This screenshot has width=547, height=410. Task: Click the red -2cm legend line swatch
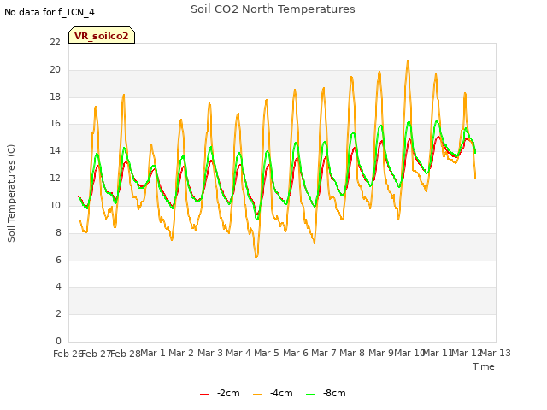click(x=205, y=395)
